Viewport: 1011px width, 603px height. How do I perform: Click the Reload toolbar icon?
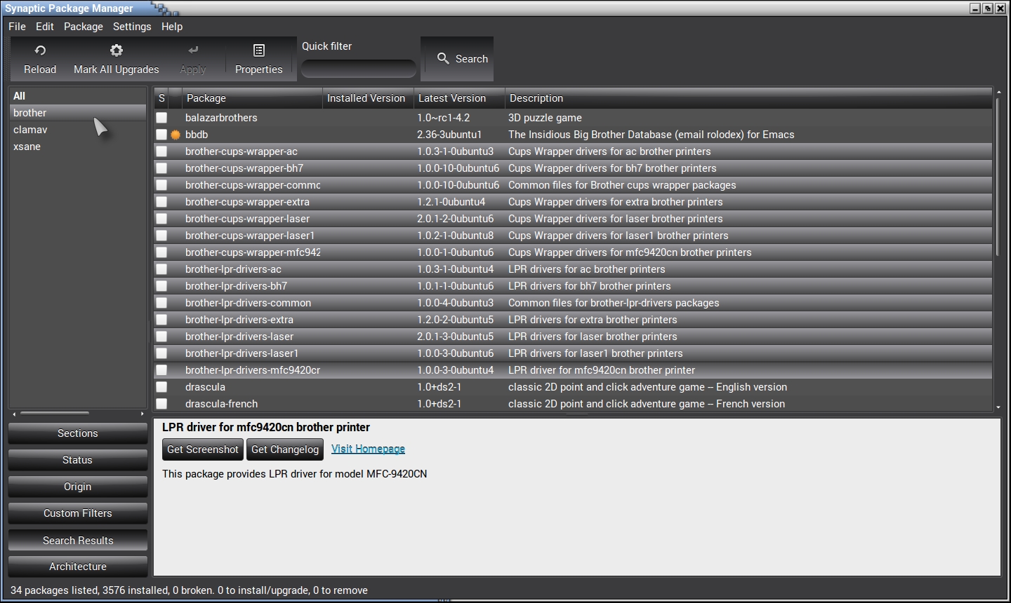pos(40,50)
